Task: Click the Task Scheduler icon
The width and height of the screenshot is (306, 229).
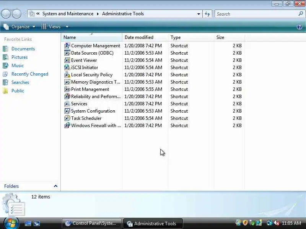Action: (x=67, y=118)
